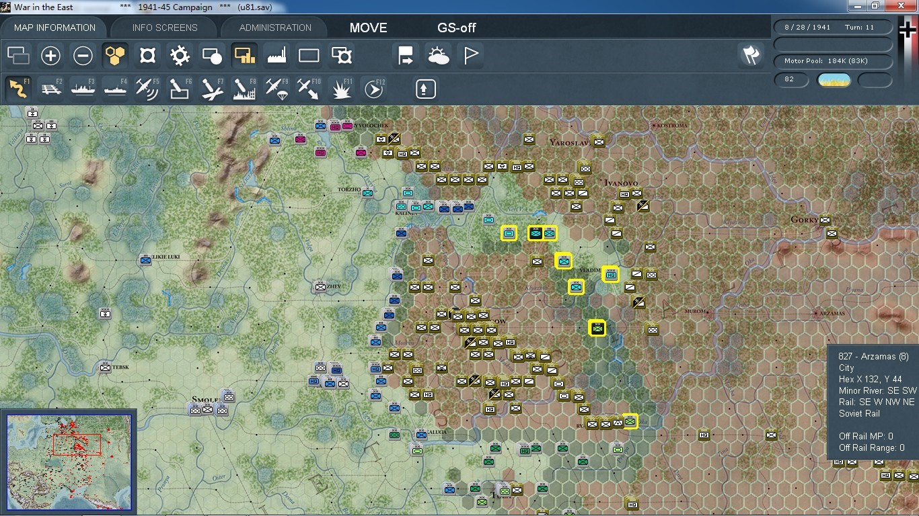Click the MOVE mode label

tap(368, 28)
